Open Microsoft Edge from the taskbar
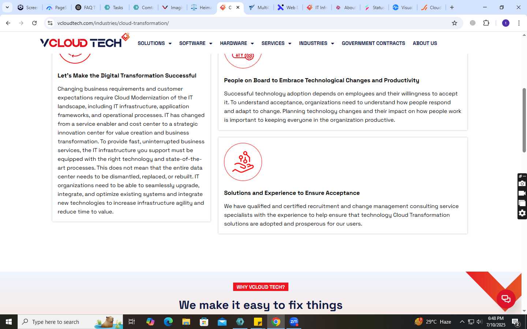Viewport: 527px width, 329px height. pyautogui.click(x=168, y=322)
